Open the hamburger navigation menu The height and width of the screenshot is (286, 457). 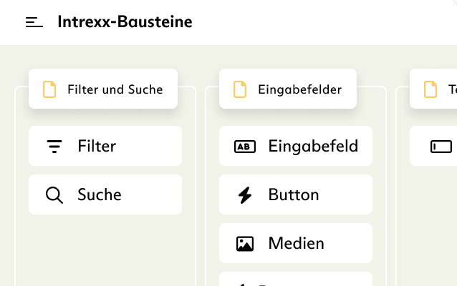tap(34, 22)
